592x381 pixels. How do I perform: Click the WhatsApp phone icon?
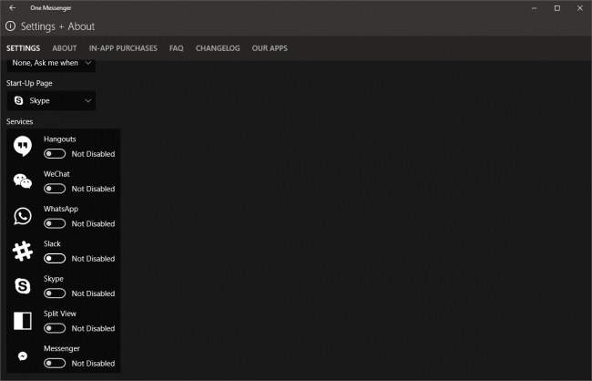pos(23,216)
